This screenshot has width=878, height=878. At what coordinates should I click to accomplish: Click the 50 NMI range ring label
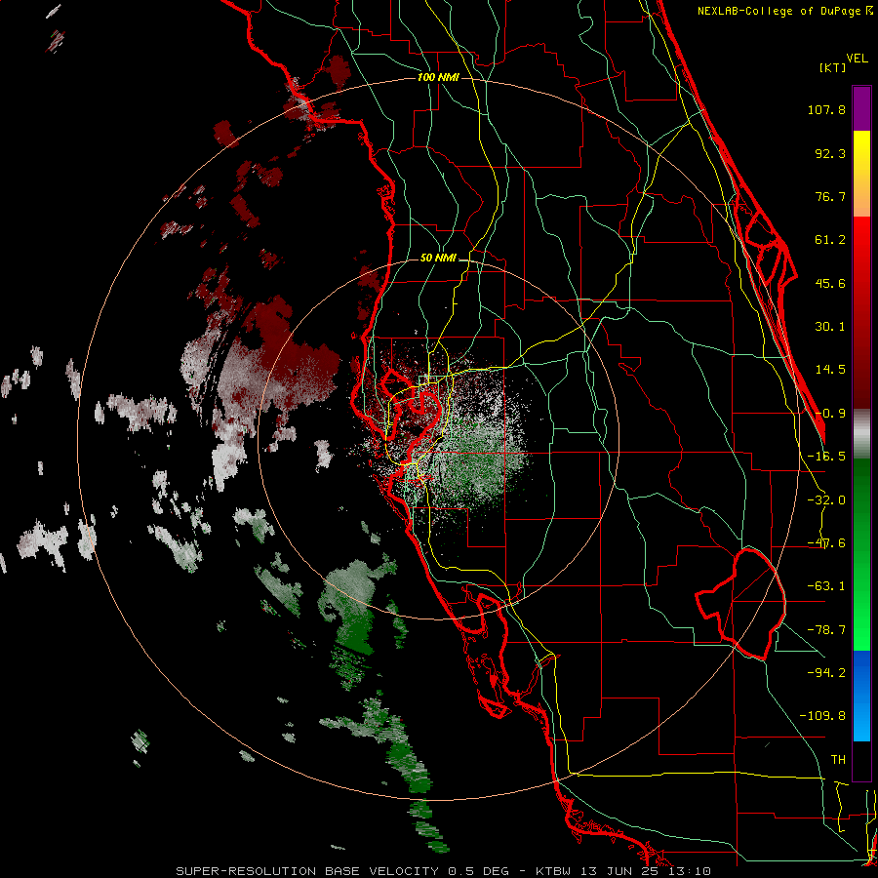click(x=438, y=259)
